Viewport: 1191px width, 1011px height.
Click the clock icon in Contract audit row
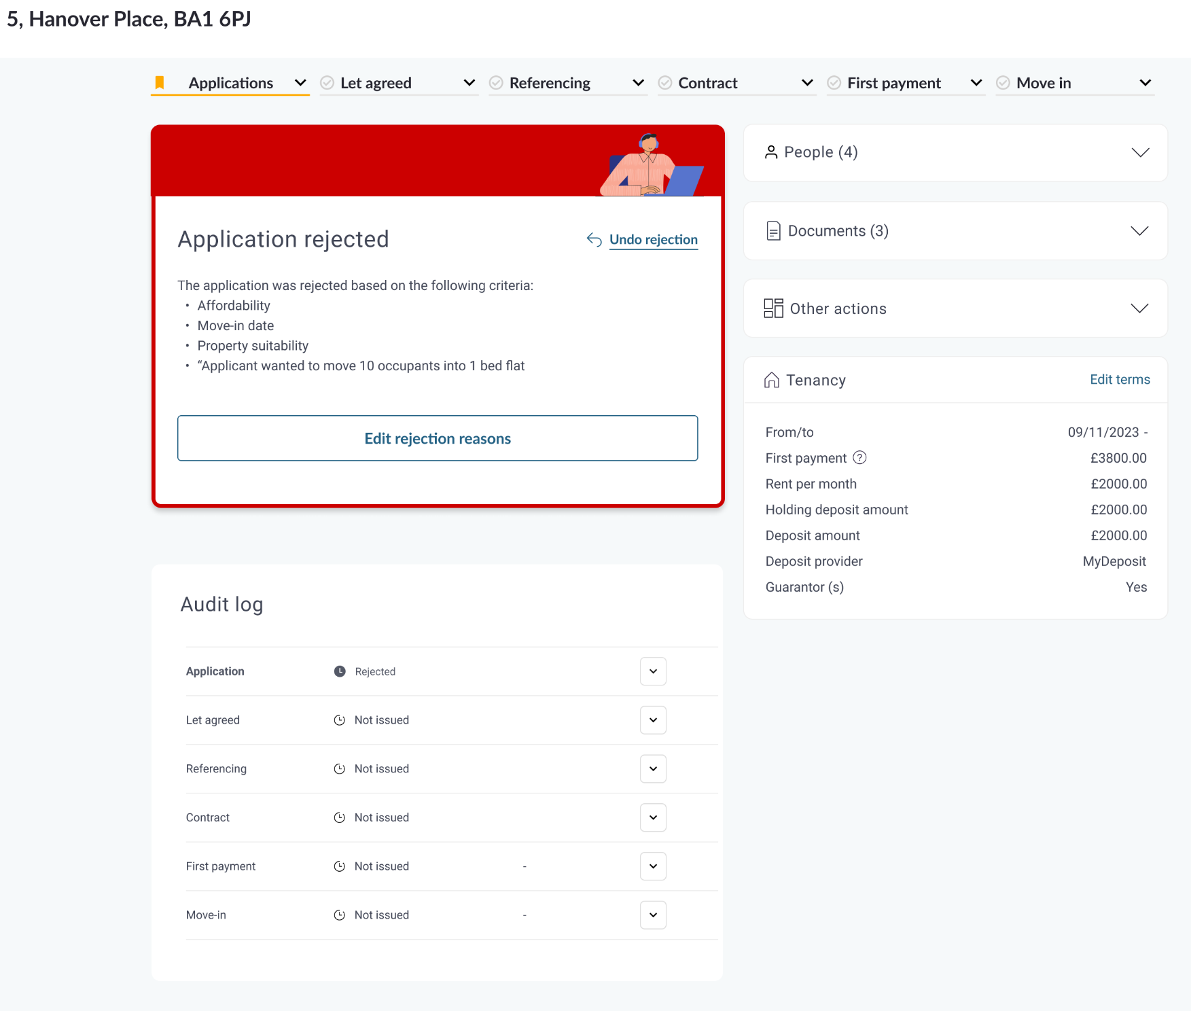click(x=340, y=818)
